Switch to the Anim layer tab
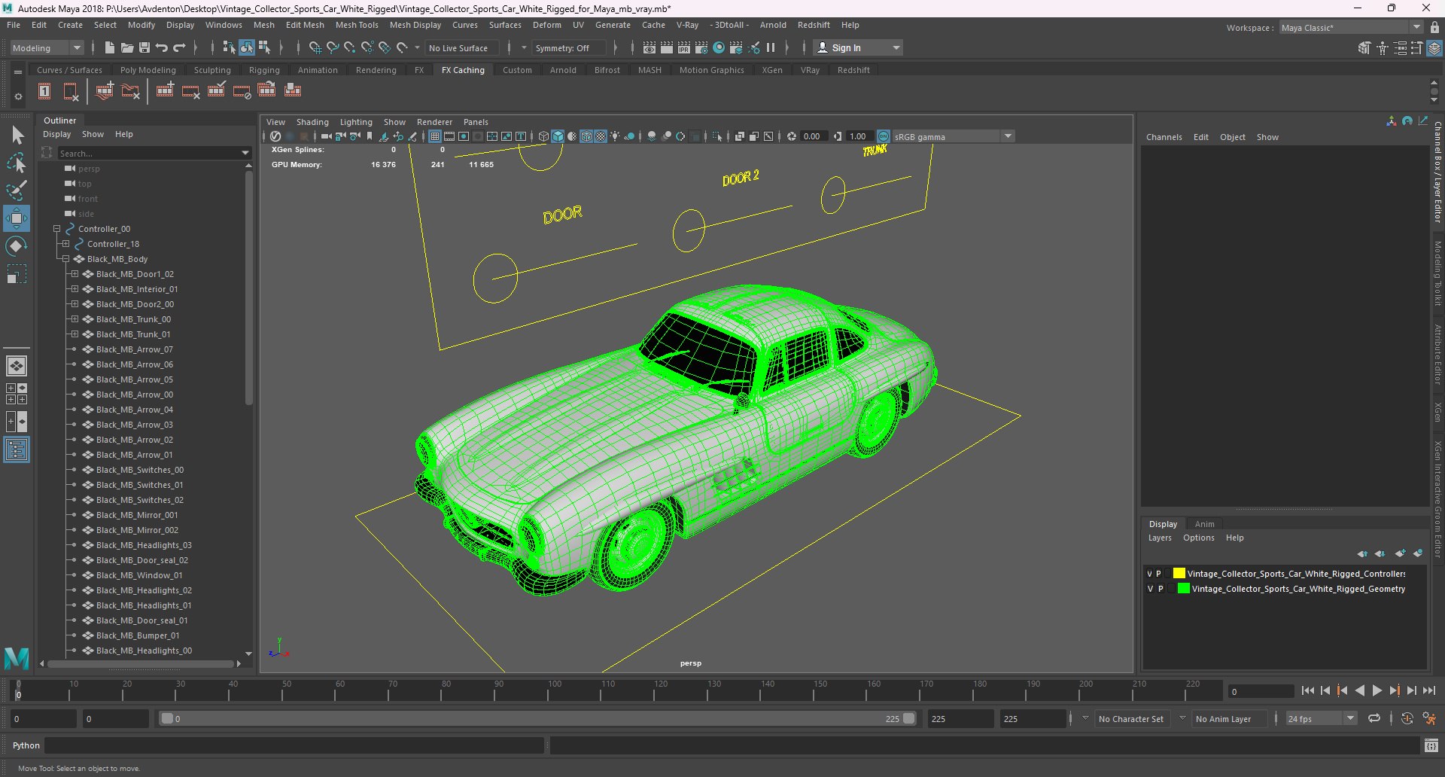The height and width of the screenshot is (777, 1445). click(1204, 524)
